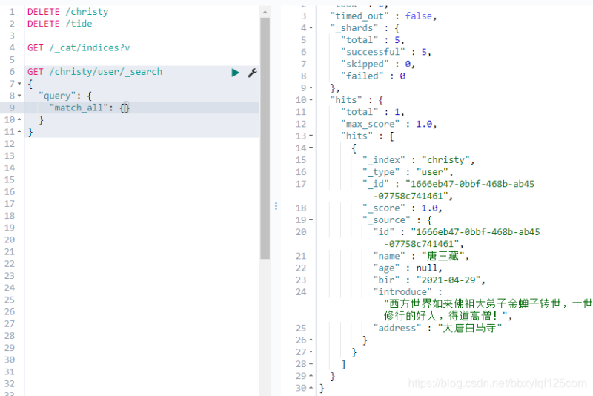Click the "skipped" : 0 response line
This screenshot has height=396, width=593.
378,64
